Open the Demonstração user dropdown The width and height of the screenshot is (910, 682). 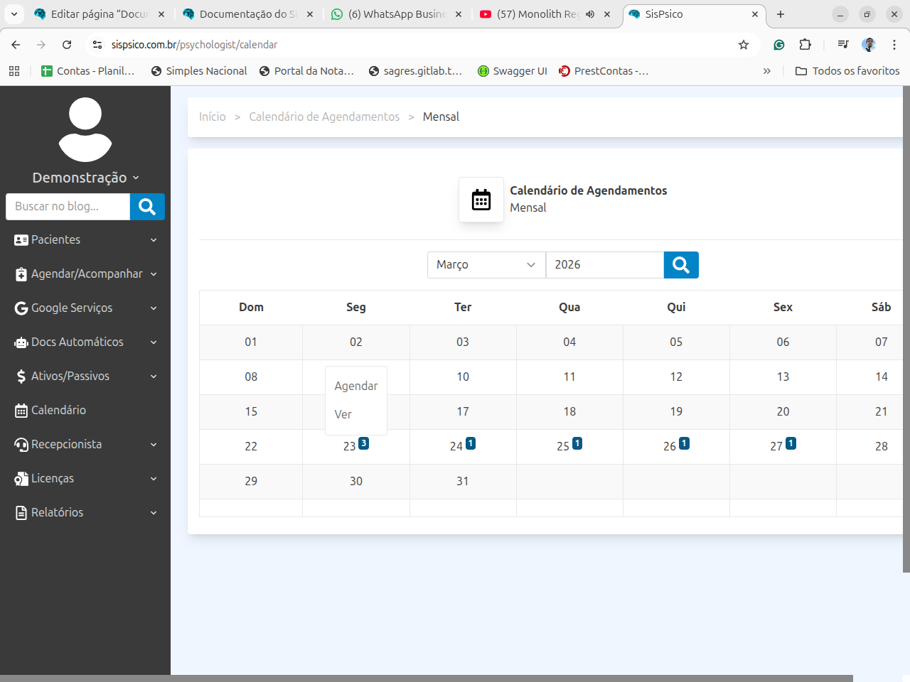85,178
